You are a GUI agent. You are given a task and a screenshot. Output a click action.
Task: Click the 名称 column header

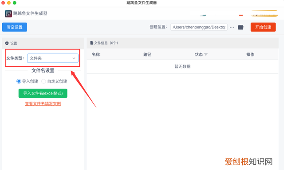(96, 54)
